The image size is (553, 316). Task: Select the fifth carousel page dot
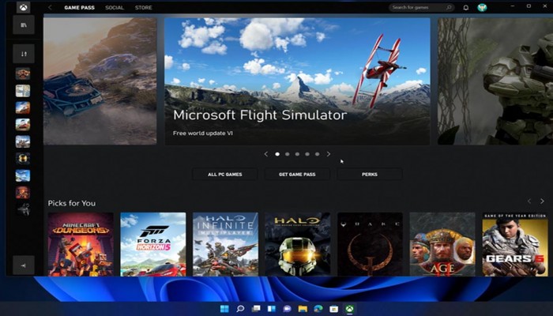pos(317,154)
